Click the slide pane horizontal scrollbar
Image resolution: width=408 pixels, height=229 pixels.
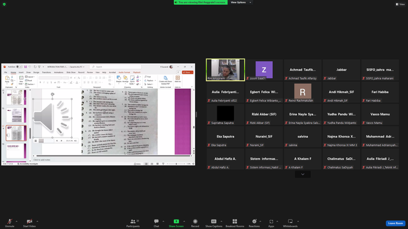(x=113, y=156)
